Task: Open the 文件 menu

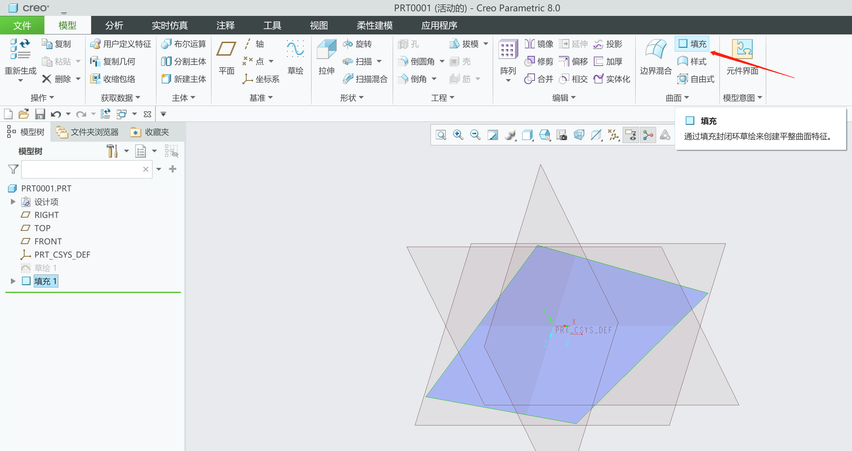Action: (22, 25)
